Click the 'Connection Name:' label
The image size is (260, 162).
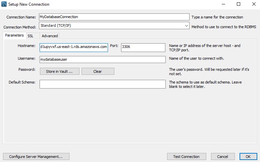pos(21,17)
